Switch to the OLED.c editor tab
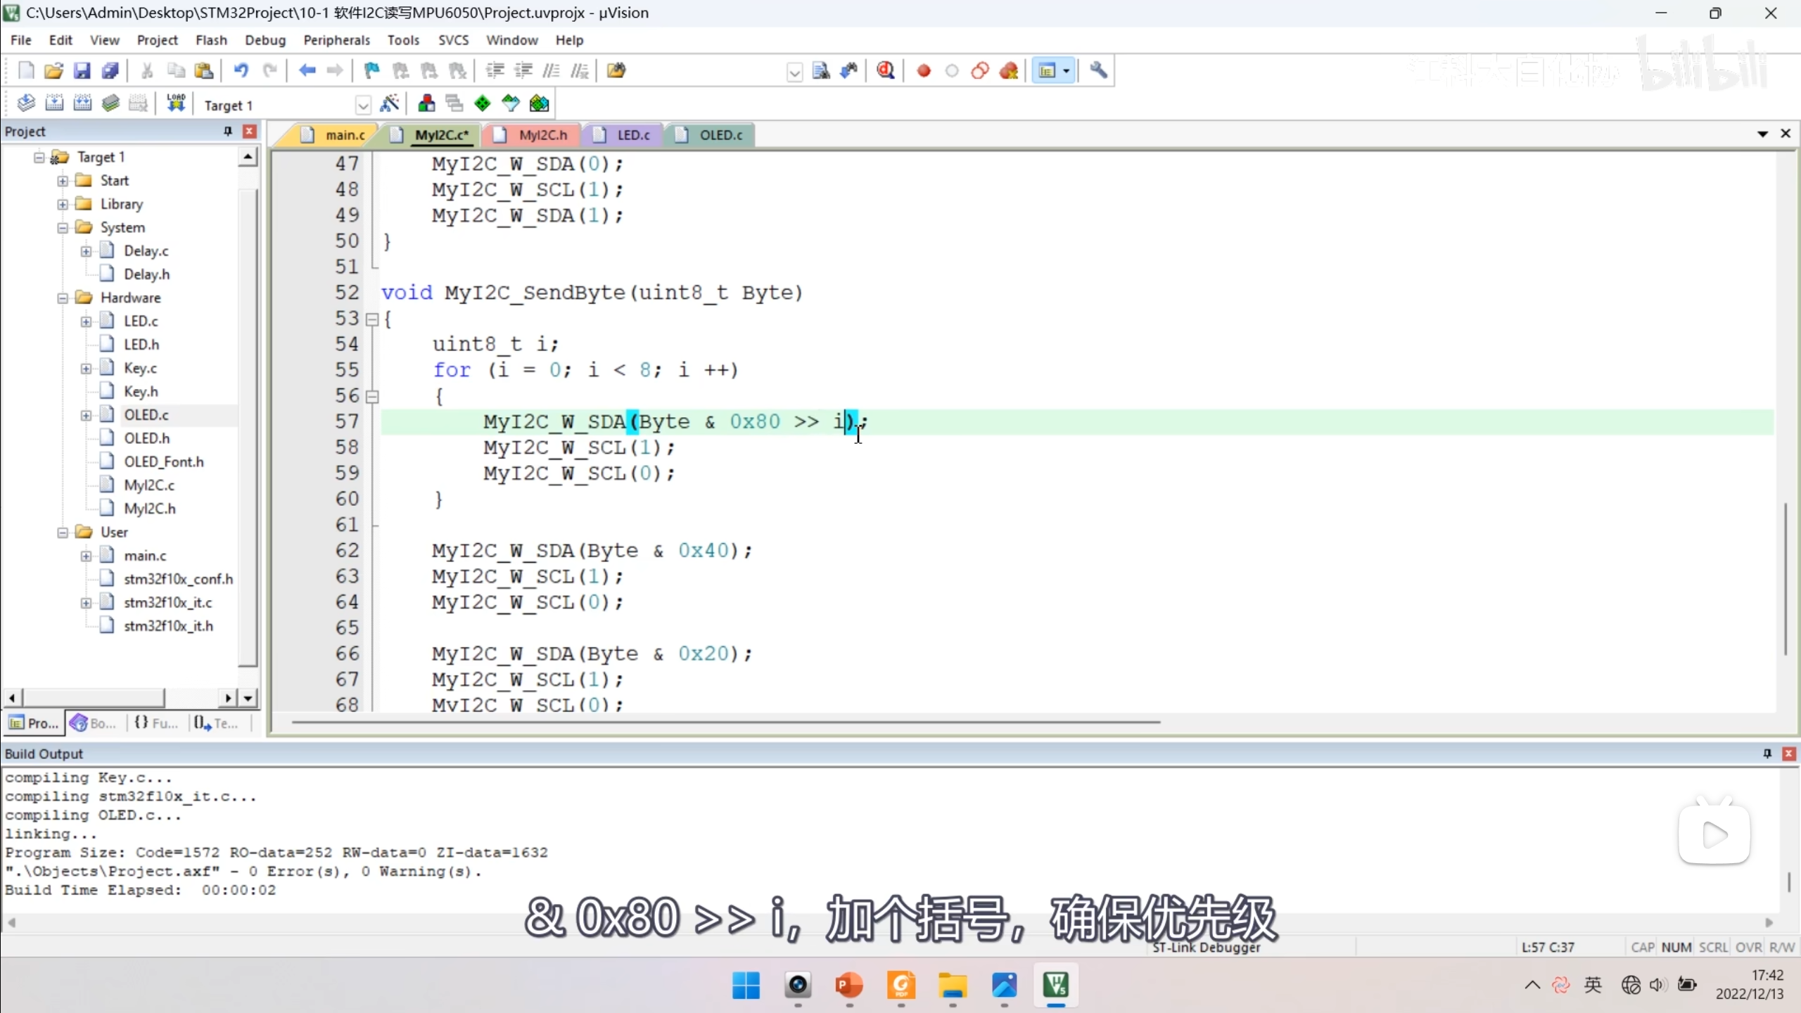Screen dimensions: 1801x1013 point(720,135)
